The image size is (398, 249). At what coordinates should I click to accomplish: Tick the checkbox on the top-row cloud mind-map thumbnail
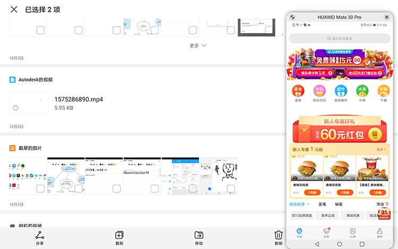(x=154, y=30)
